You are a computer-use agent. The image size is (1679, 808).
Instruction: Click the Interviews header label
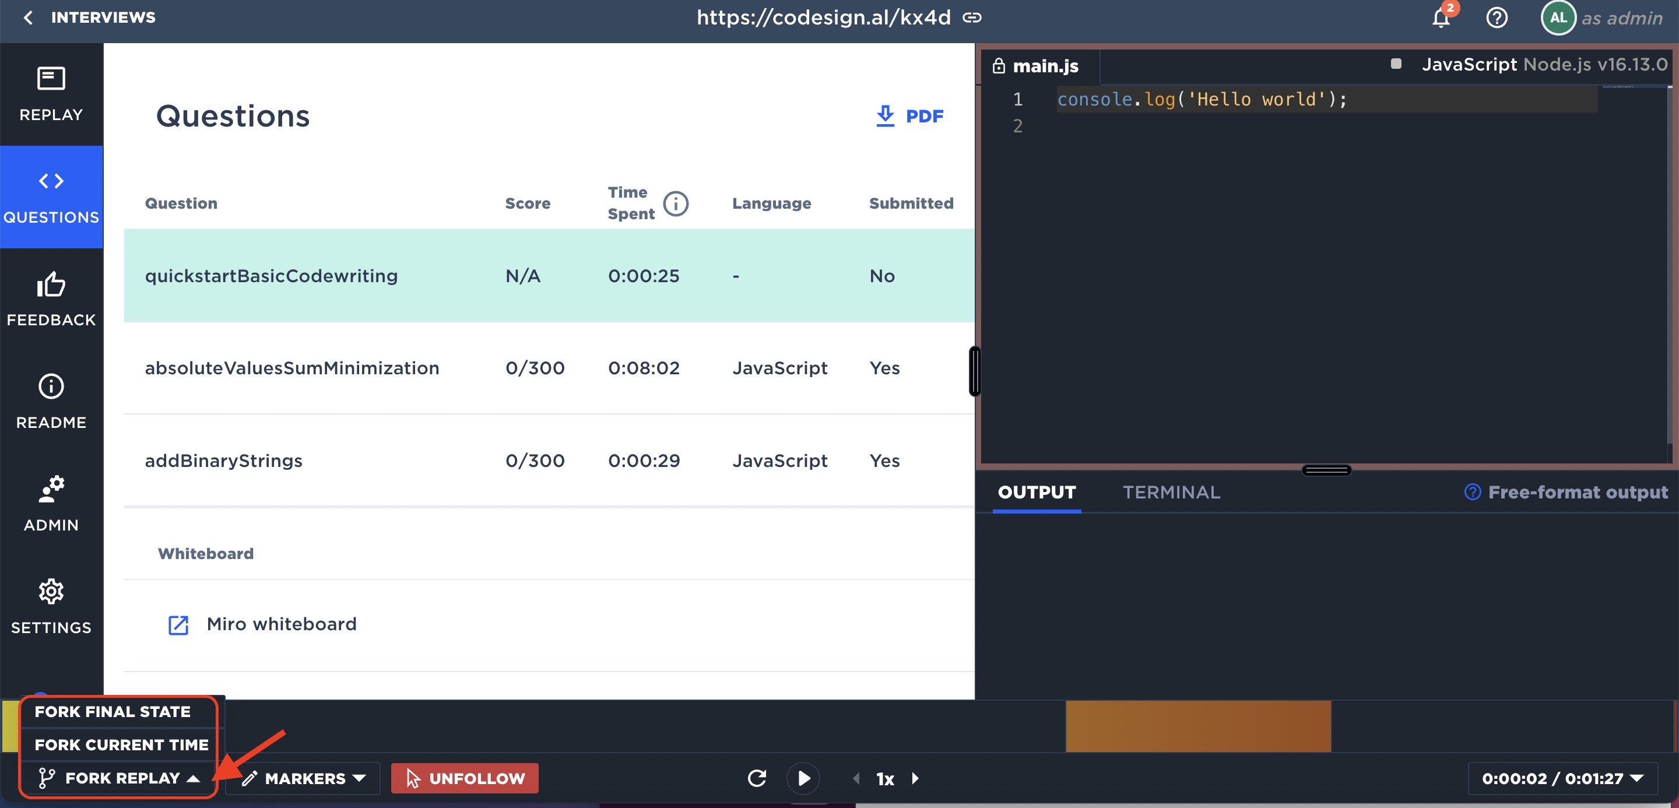tap(103, 17)
